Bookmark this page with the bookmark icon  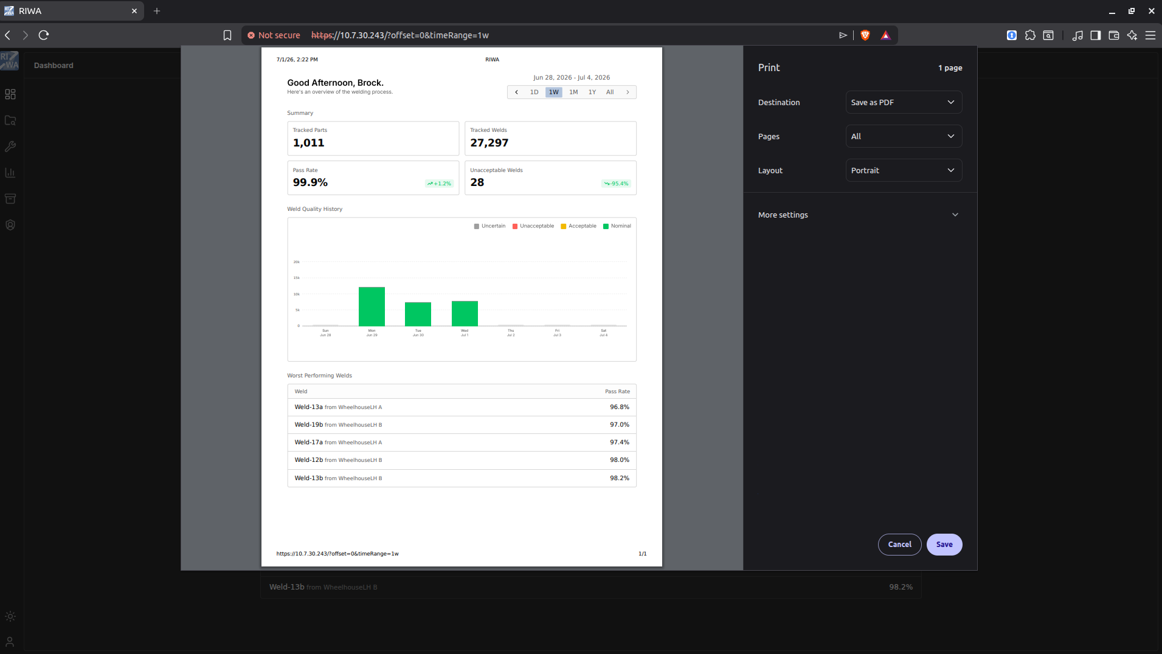(x=227, y=35)
